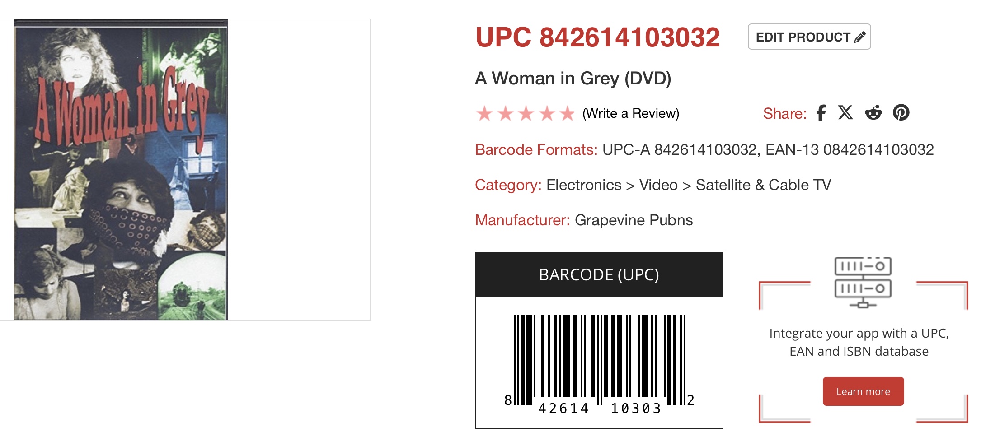Go to the Video category
The height and width of the screenshot is (446, 995).
tap(658, 185)
